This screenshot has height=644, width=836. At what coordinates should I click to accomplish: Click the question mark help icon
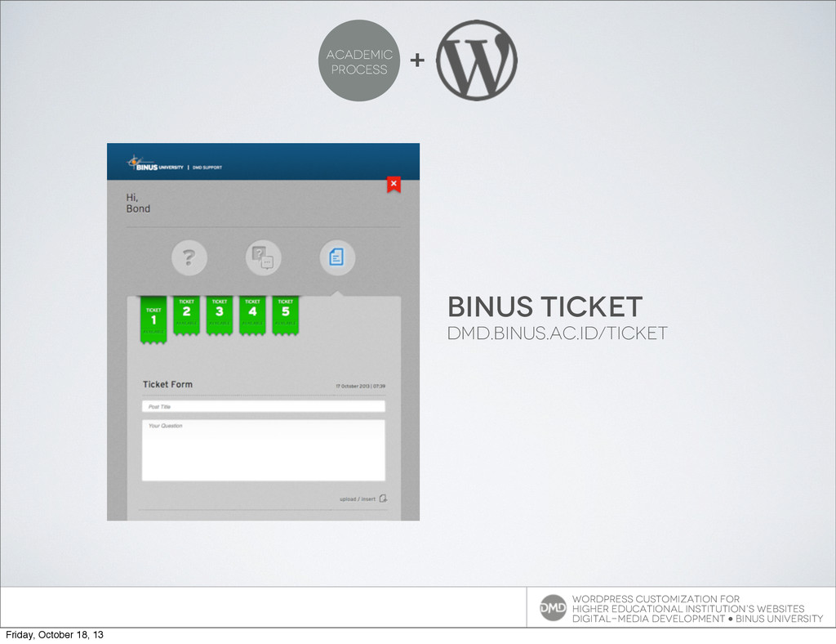coord(189,257)
